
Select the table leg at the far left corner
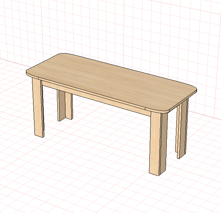coord(38,107)
